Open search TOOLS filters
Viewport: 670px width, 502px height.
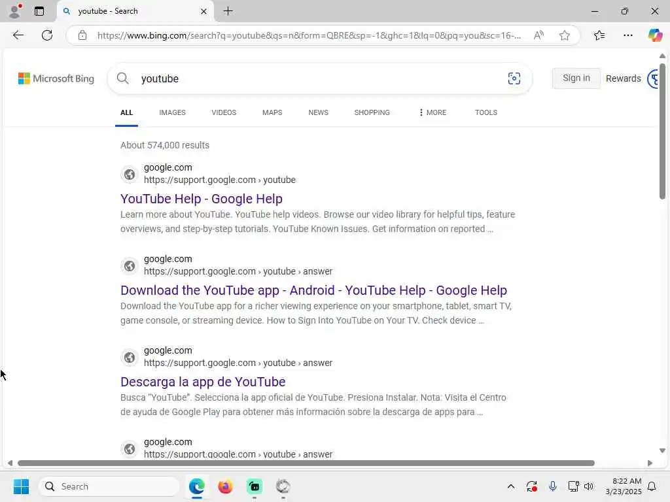(486, 112)
